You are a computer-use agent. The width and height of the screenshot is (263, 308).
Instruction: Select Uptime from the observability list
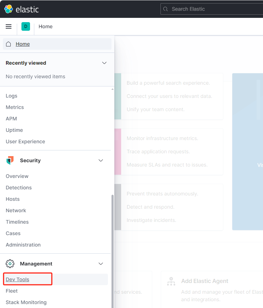click(x=14, y=130)
